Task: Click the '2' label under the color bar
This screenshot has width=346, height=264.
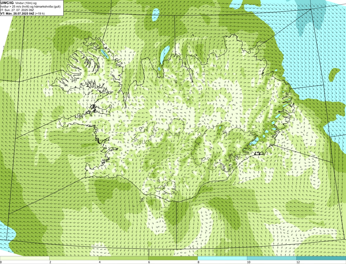Action: pos(50,262)
